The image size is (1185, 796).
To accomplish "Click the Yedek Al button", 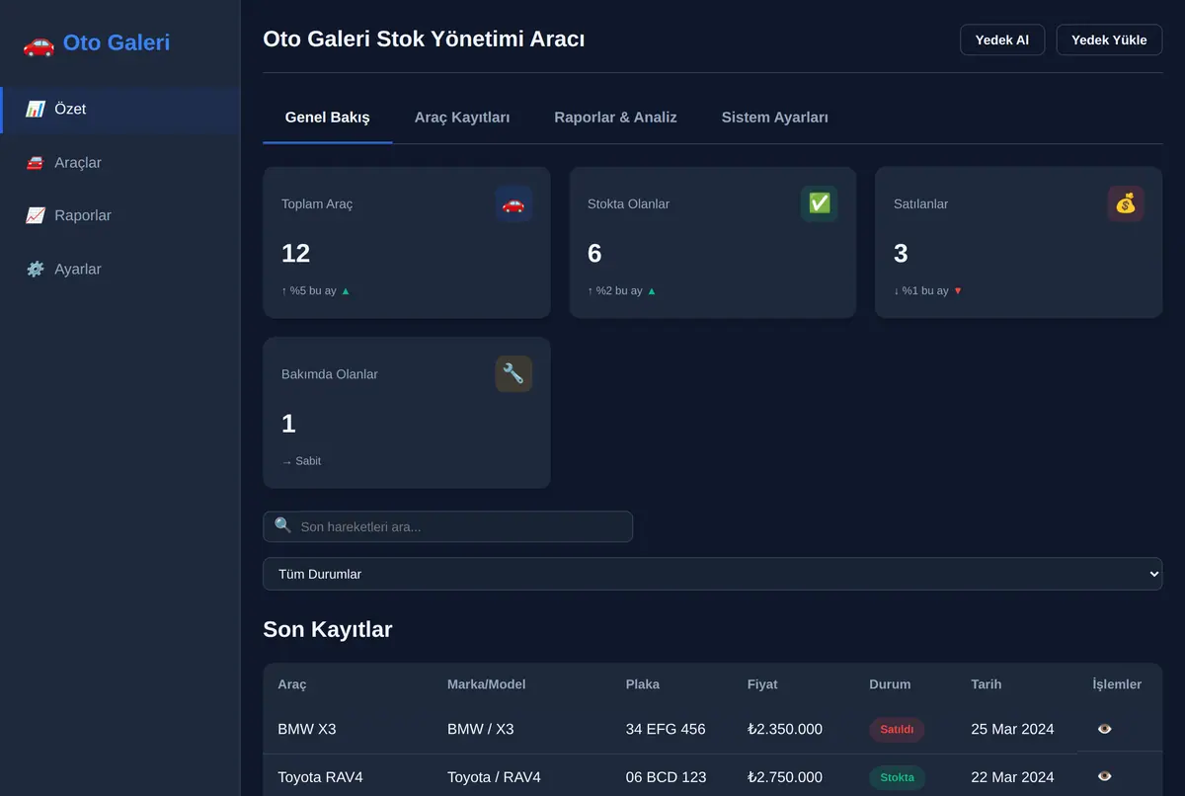I will [x=1002, y=40].
